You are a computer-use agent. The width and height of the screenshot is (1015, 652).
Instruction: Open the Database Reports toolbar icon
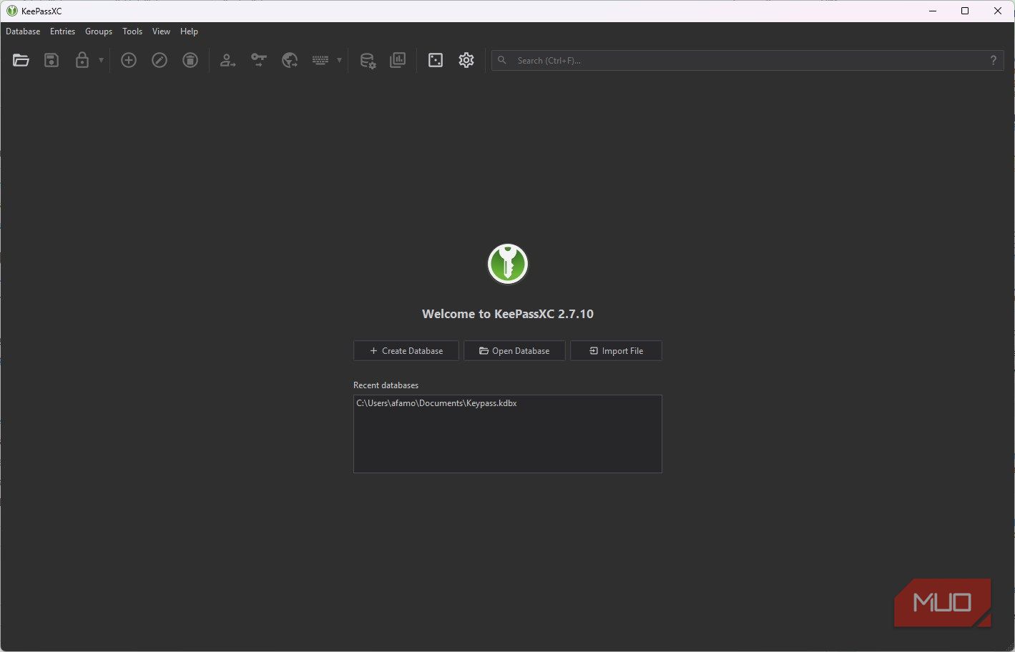[x=398, y=61]
